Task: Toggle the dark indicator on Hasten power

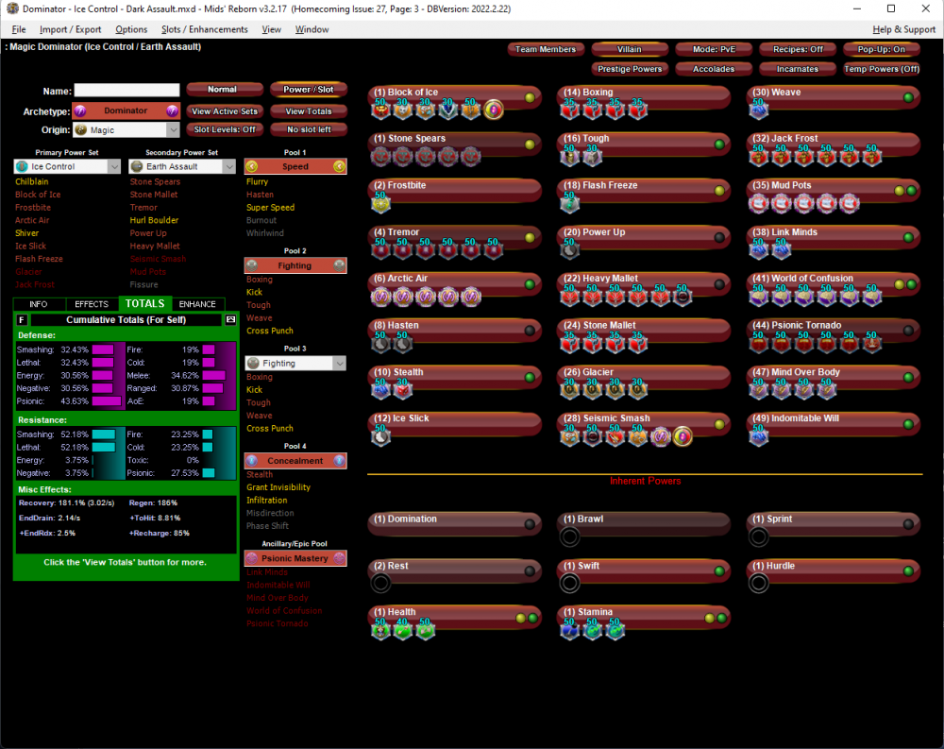Action: pyautogui.click(x=530, y=331)
